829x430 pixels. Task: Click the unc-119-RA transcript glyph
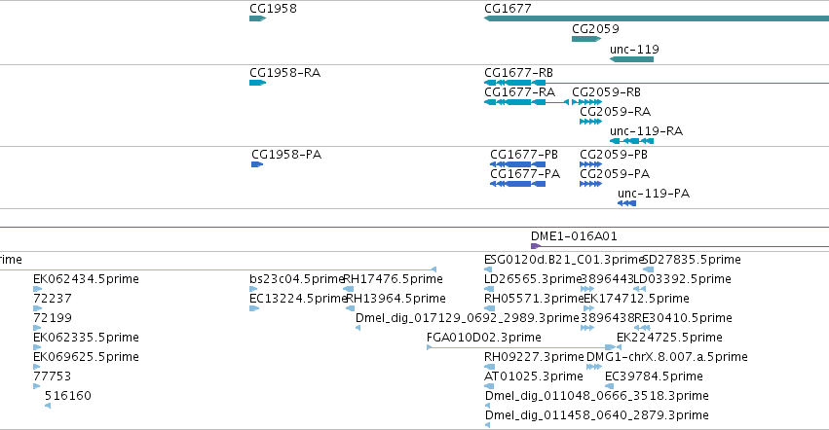[632, 141]
